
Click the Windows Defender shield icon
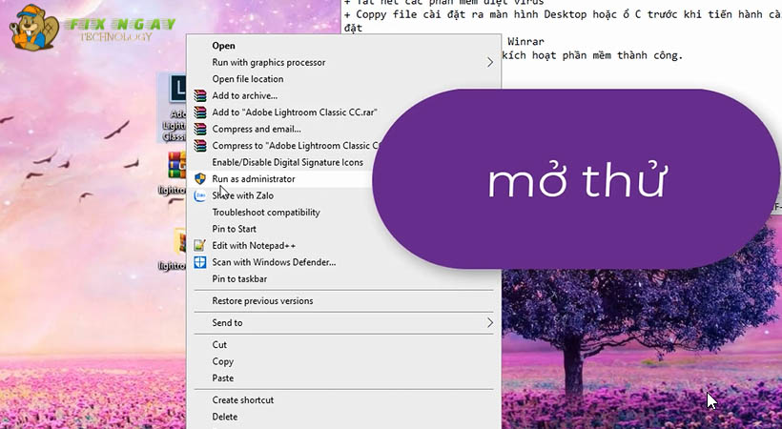point(200,262)
